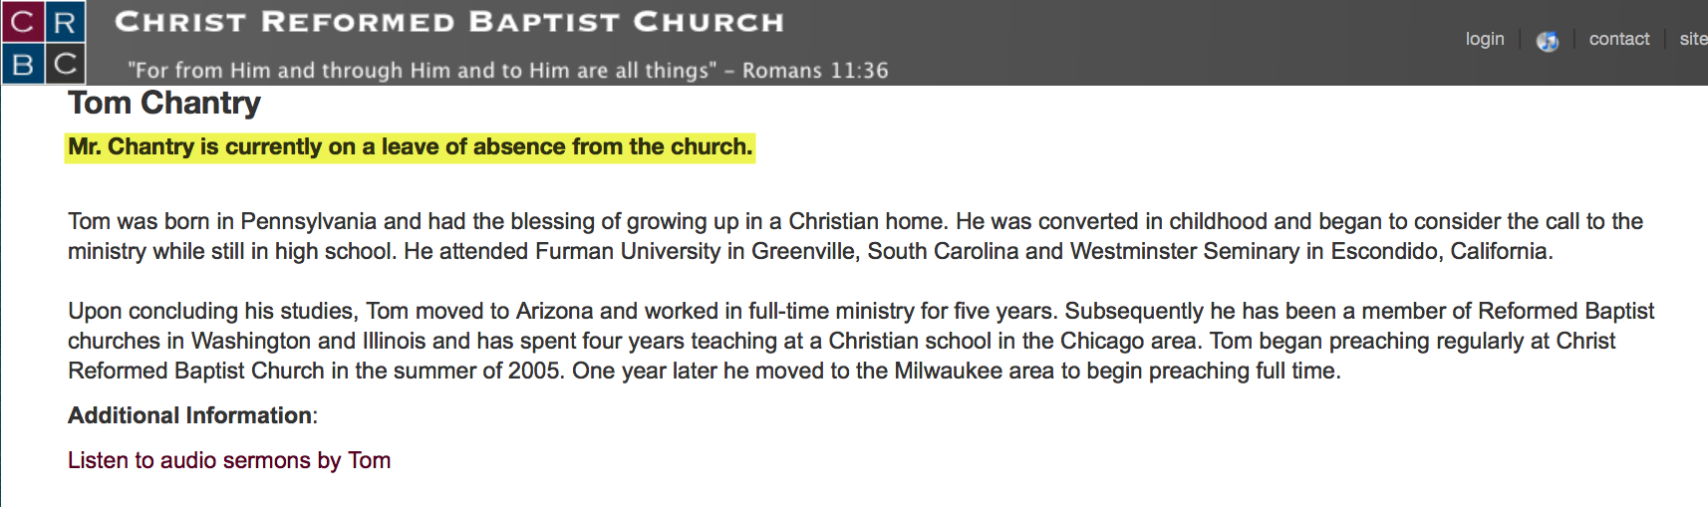
Task: Open the iTunes music note icon
Action: click(x=1547, y=41)
